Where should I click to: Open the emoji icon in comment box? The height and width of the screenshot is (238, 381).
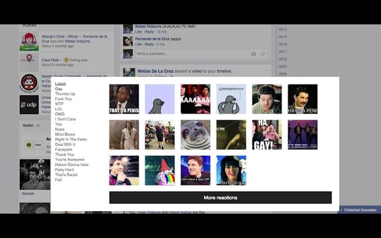(262, 54)
